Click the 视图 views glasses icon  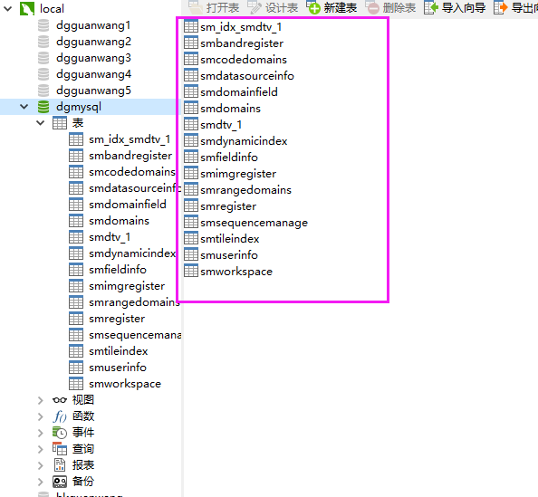click(60, 400)
